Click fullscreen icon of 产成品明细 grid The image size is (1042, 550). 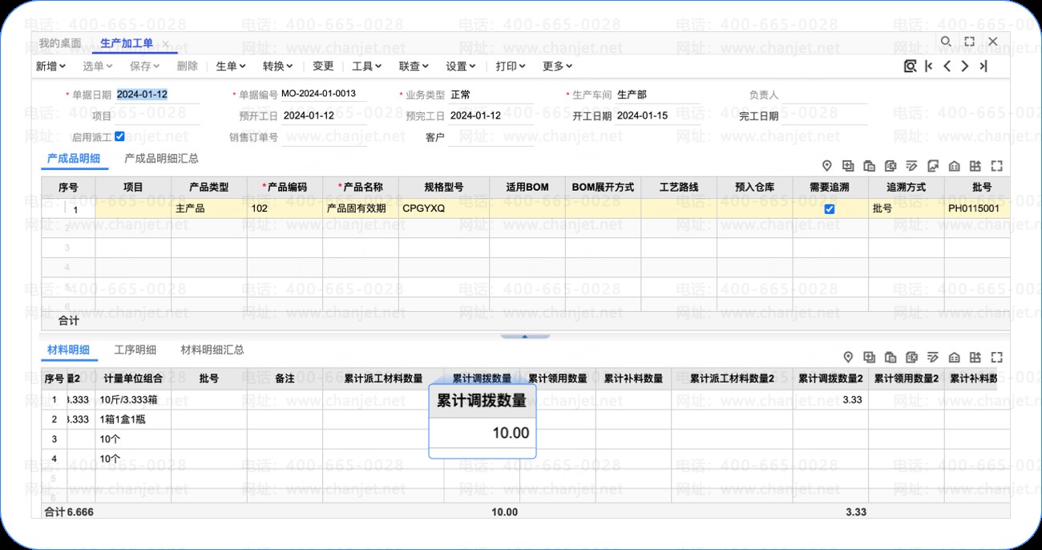pyautogui.click(x=997, y=166)
